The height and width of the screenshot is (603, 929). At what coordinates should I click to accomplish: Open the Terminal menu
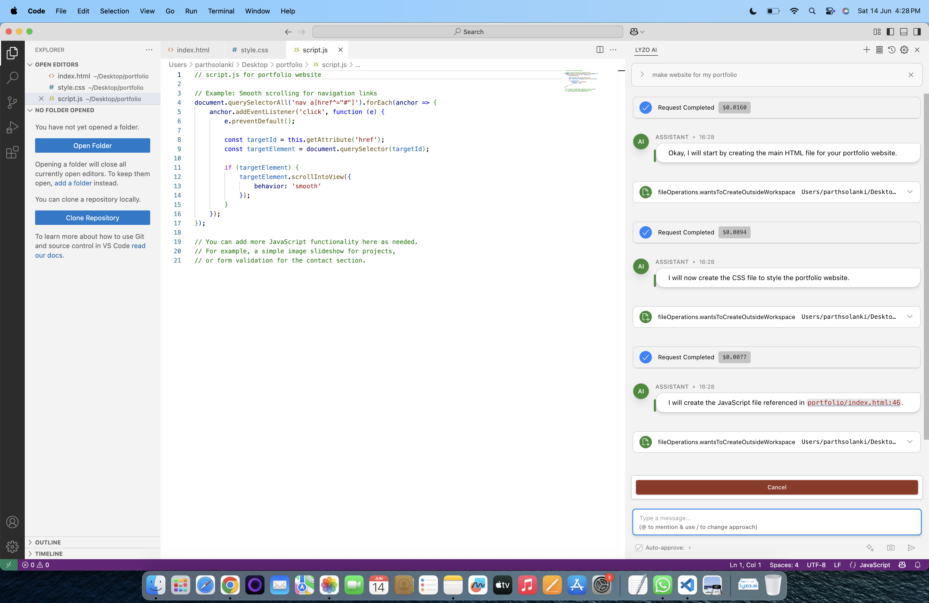tap(221, 11)
